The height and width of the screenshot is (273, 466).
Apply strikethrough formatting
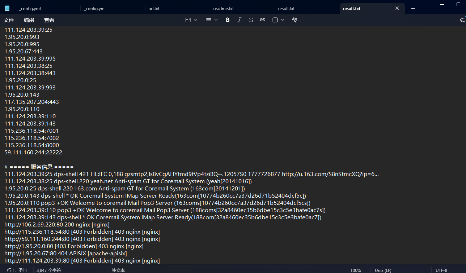tap(251, 20)
